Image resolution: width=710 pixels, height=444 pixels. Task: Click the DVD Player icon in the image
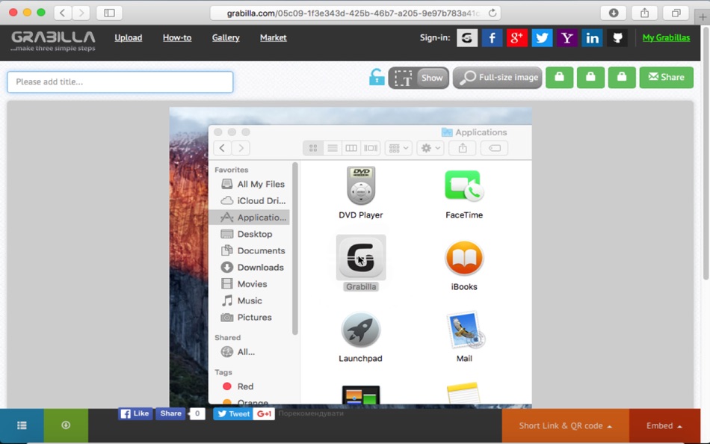pos(361,186)
